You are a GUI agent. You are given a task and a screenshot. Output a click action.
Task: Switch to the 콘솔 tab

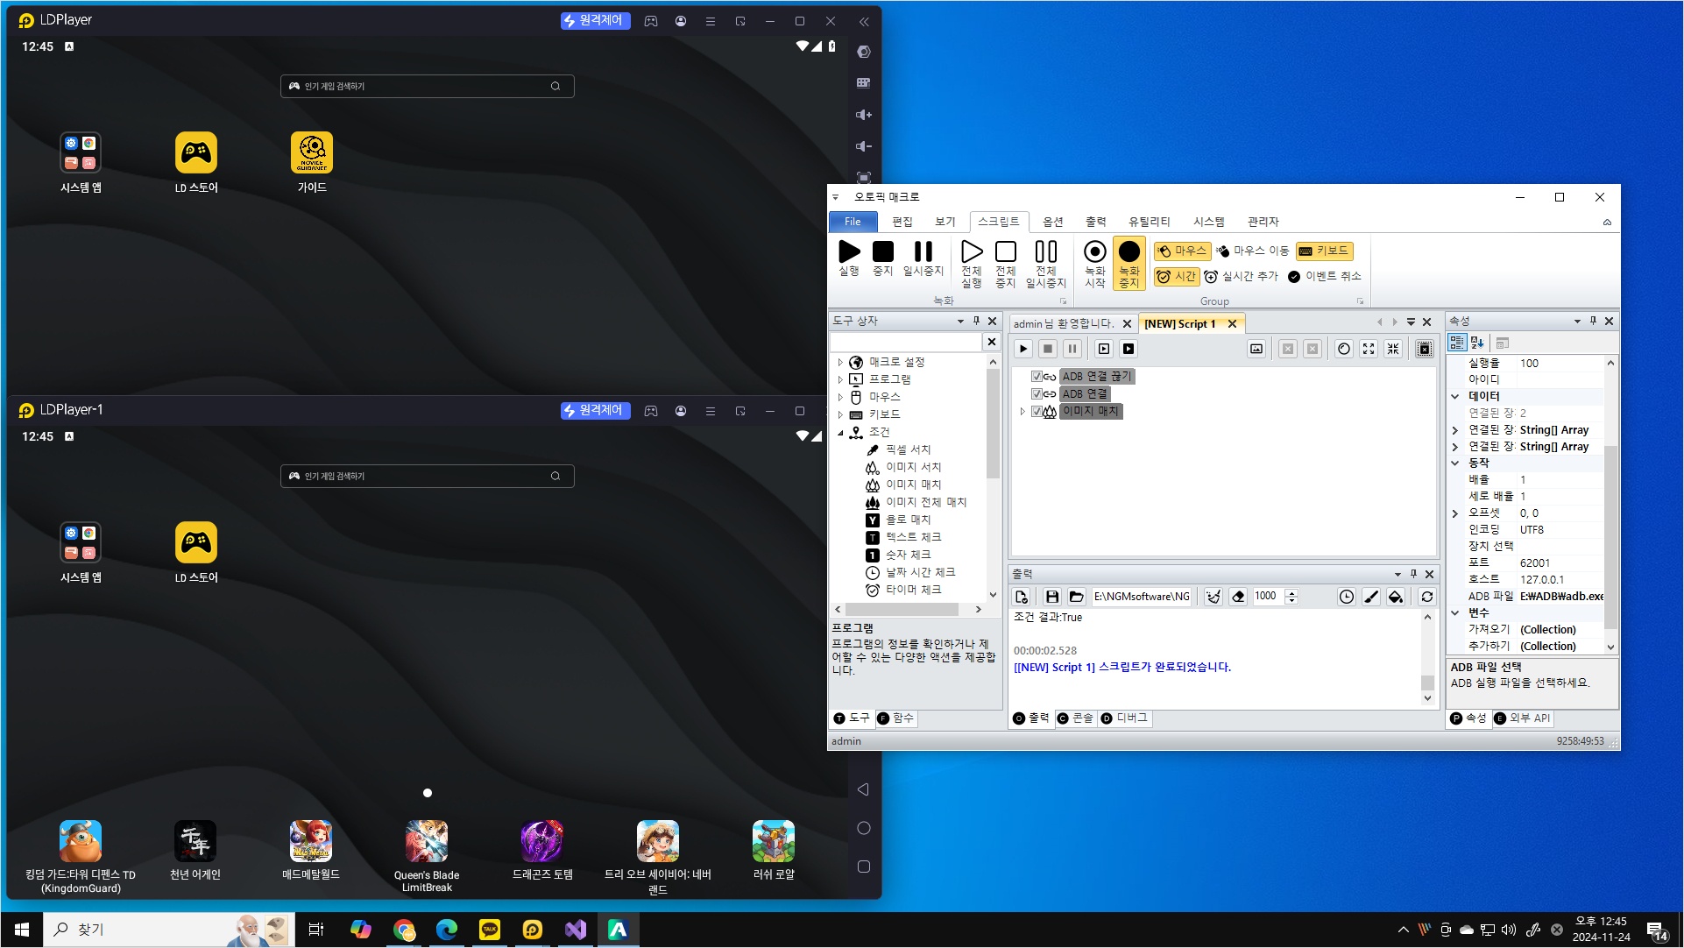pyautogui.click(x=1075, y=718)
